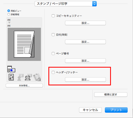The height and width of the screenshot is (118, 133).
Task: Click the gray paper size arrow indicator
Action: point(9,23)
